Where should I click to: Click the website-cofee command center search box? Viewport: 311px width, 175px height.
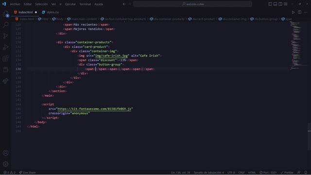pyautogui.click(x=192, y=4)
